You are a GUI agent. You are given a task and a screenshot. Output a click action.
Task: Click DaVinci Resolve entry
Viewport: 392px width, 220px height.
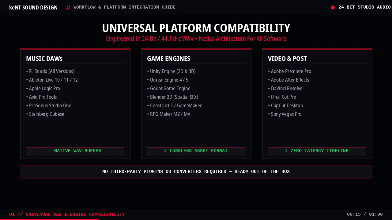(x=285, y=89)
